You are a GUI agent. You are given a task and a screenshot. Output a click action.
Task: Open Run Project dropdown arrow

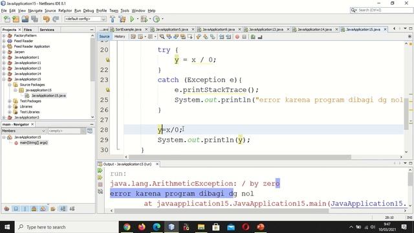(137, 19)
